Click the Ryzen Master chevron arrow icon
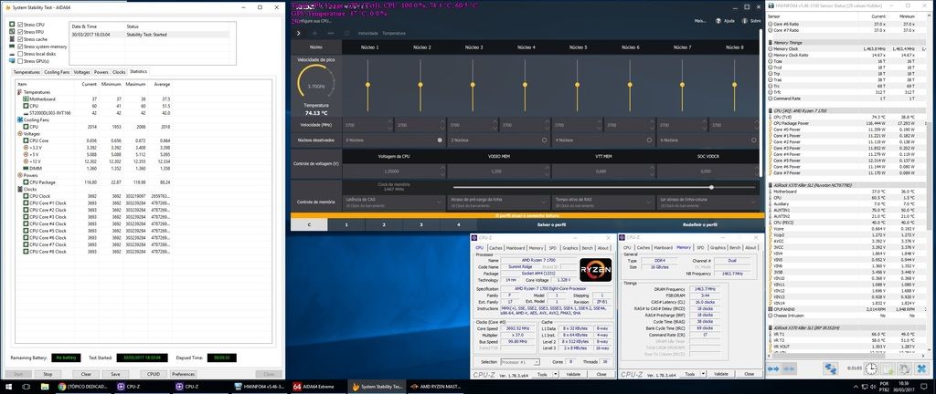 [x=299, y=34]
